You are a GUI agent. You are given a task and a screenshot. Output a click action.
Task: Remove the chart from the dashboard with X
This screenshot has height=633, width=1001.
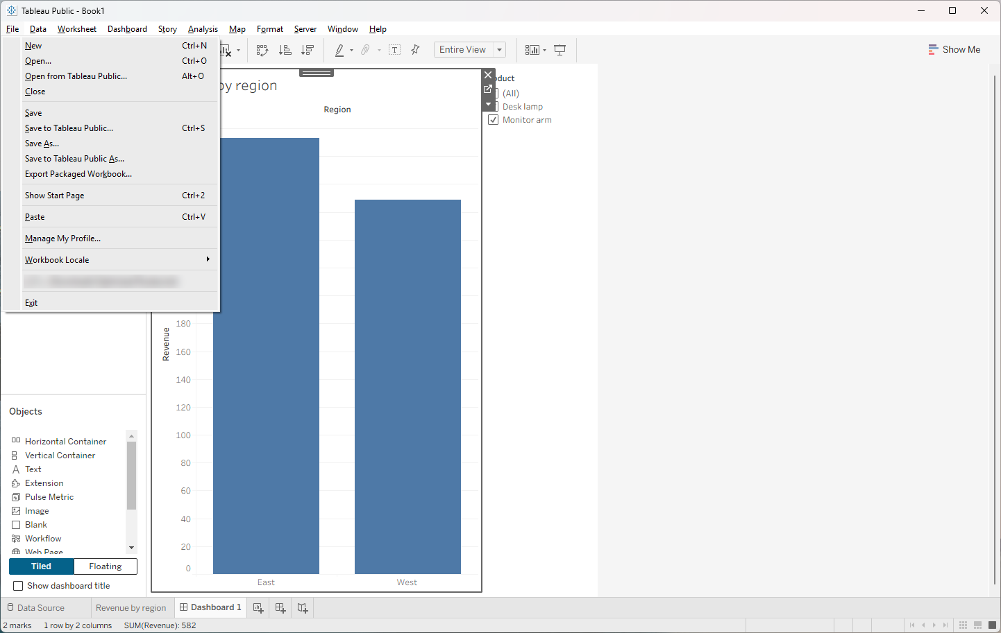(x=488, y=75)
